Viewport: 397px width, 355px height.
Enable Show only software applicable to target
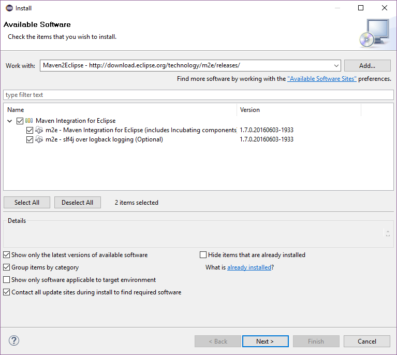(x=7, y=280)
